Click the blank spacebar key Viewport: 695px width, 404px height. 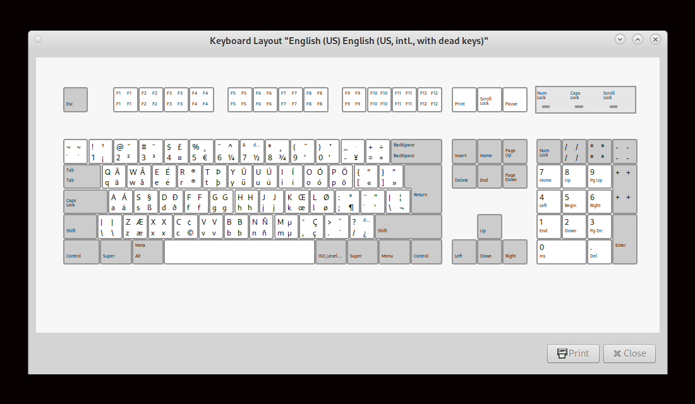pyautogui.click(x=239, y=252)
